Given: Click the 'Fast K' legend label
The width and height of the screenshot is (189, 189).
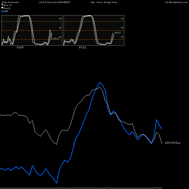Looking at the screenshot, I should coord(7,8).
